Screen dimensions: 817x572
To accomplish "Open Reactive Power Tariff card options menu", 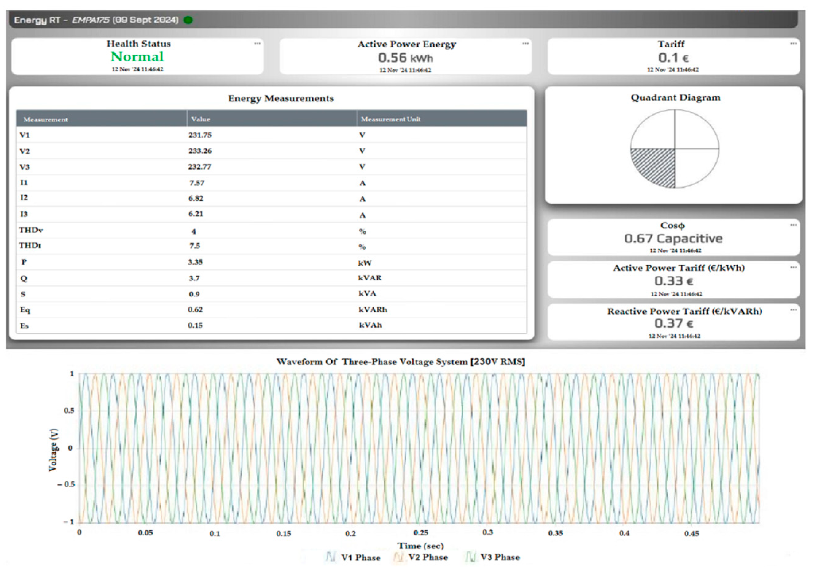I will (x=793, y=310).
